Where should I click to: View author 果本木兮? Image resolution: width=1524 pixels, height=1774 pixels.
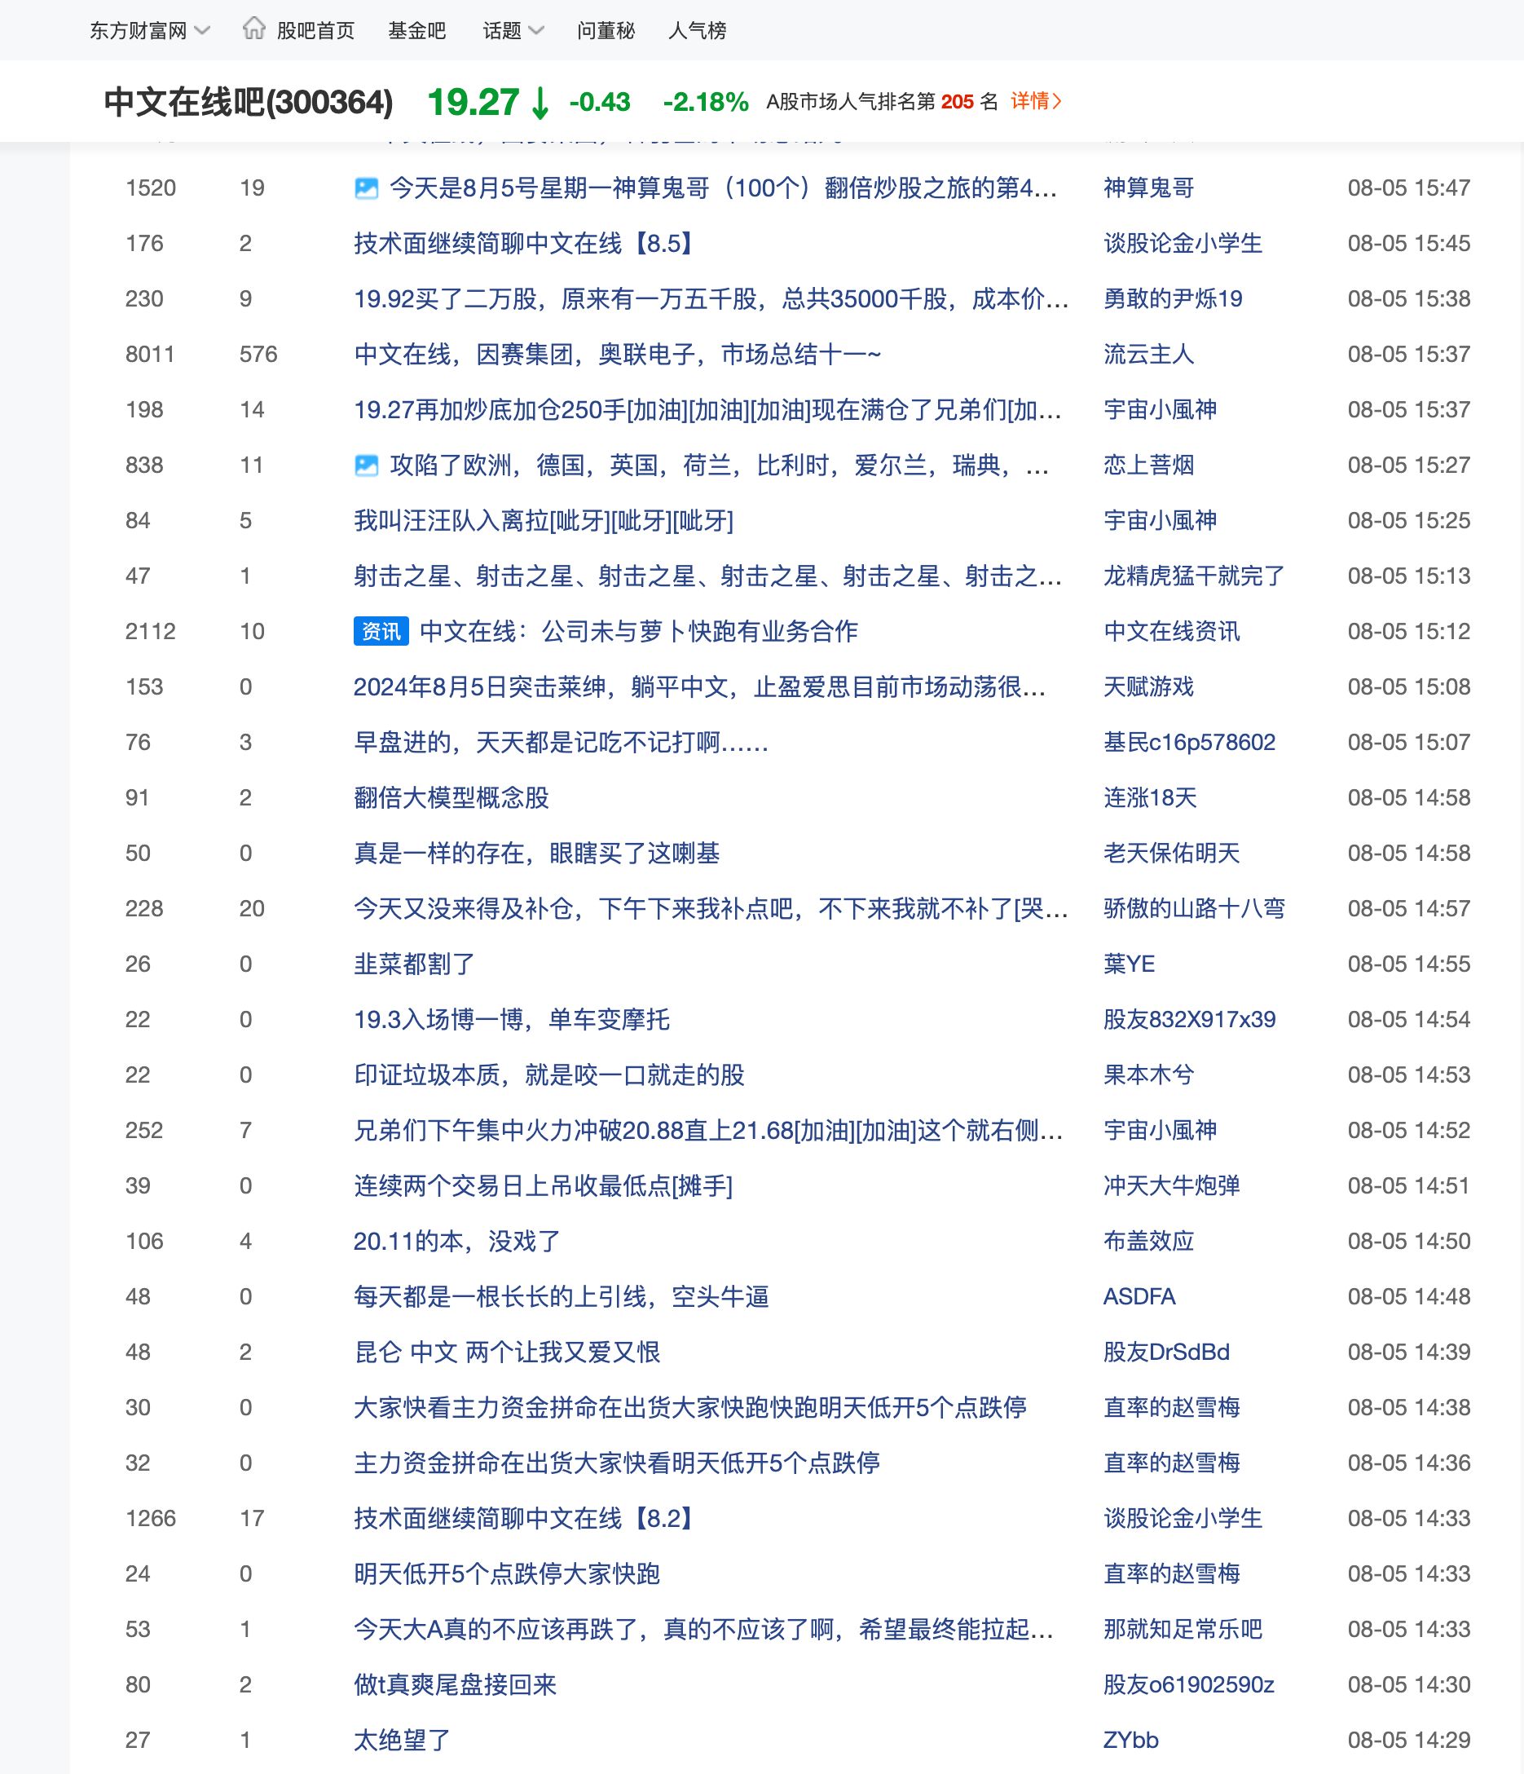click(1148, 1075)
